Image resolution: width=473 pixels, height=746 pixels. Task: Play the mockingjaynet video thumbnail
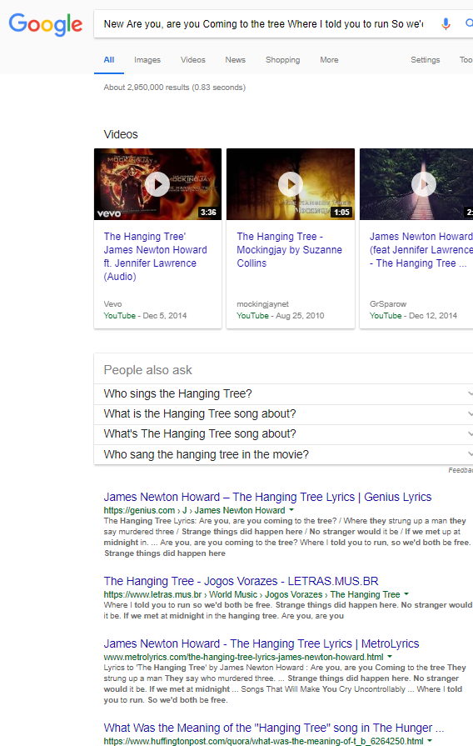point(291,183)
